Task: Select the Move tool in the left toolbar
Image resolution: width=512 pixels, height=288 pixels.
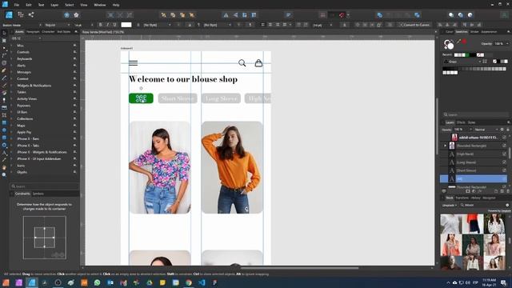Action: [x=4, y=33]
